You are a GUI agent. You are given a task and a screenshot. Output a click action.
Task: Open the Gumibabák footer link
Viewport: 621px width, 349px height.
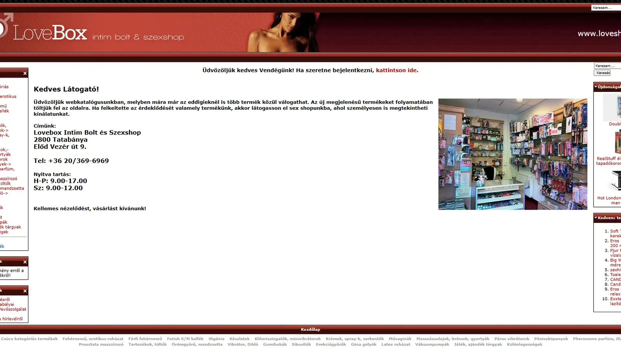pos(275,344)
